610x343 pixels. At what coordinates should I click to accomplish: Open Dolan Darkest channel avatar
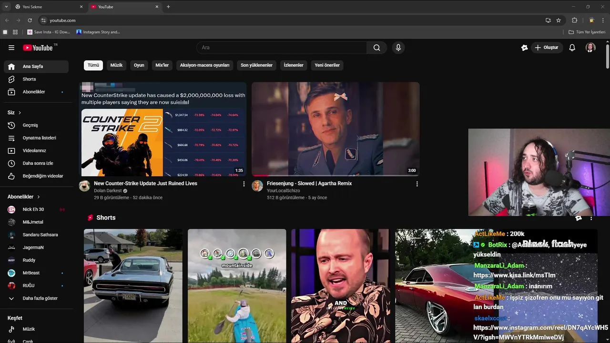point(84,186)
